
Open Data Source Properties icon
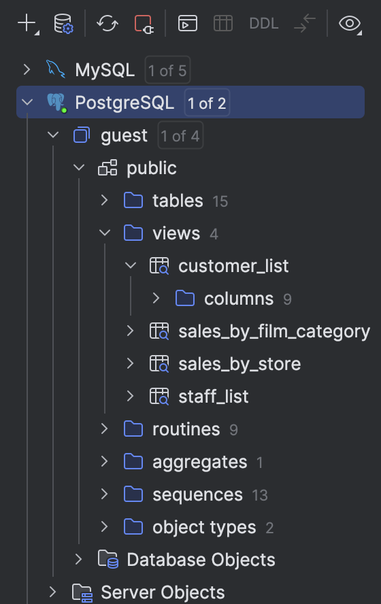pos(63,24)
